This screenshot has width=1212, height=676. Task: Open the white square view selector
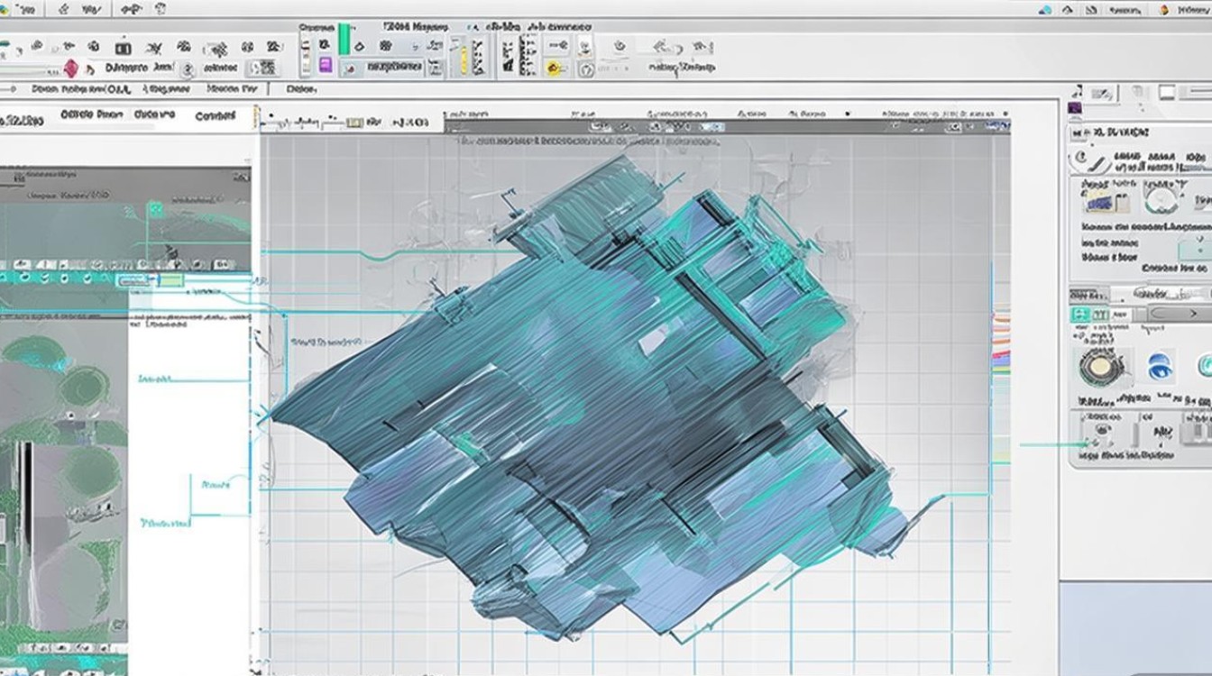(x=1167, y=92)
